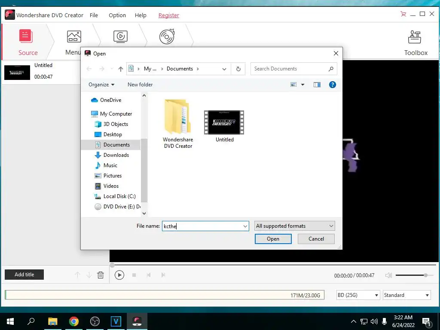Open All supported formats filter dropdown

pos(295,226)
